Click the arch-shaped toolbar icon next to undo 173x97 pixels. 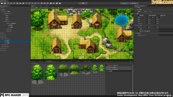(x=20, y=3)
